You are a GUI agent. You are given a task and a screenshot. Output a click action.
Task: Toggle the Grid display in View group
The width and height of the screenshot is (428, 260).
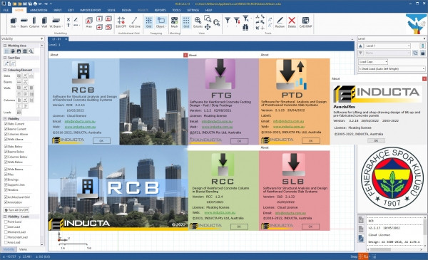coord(186,22)
